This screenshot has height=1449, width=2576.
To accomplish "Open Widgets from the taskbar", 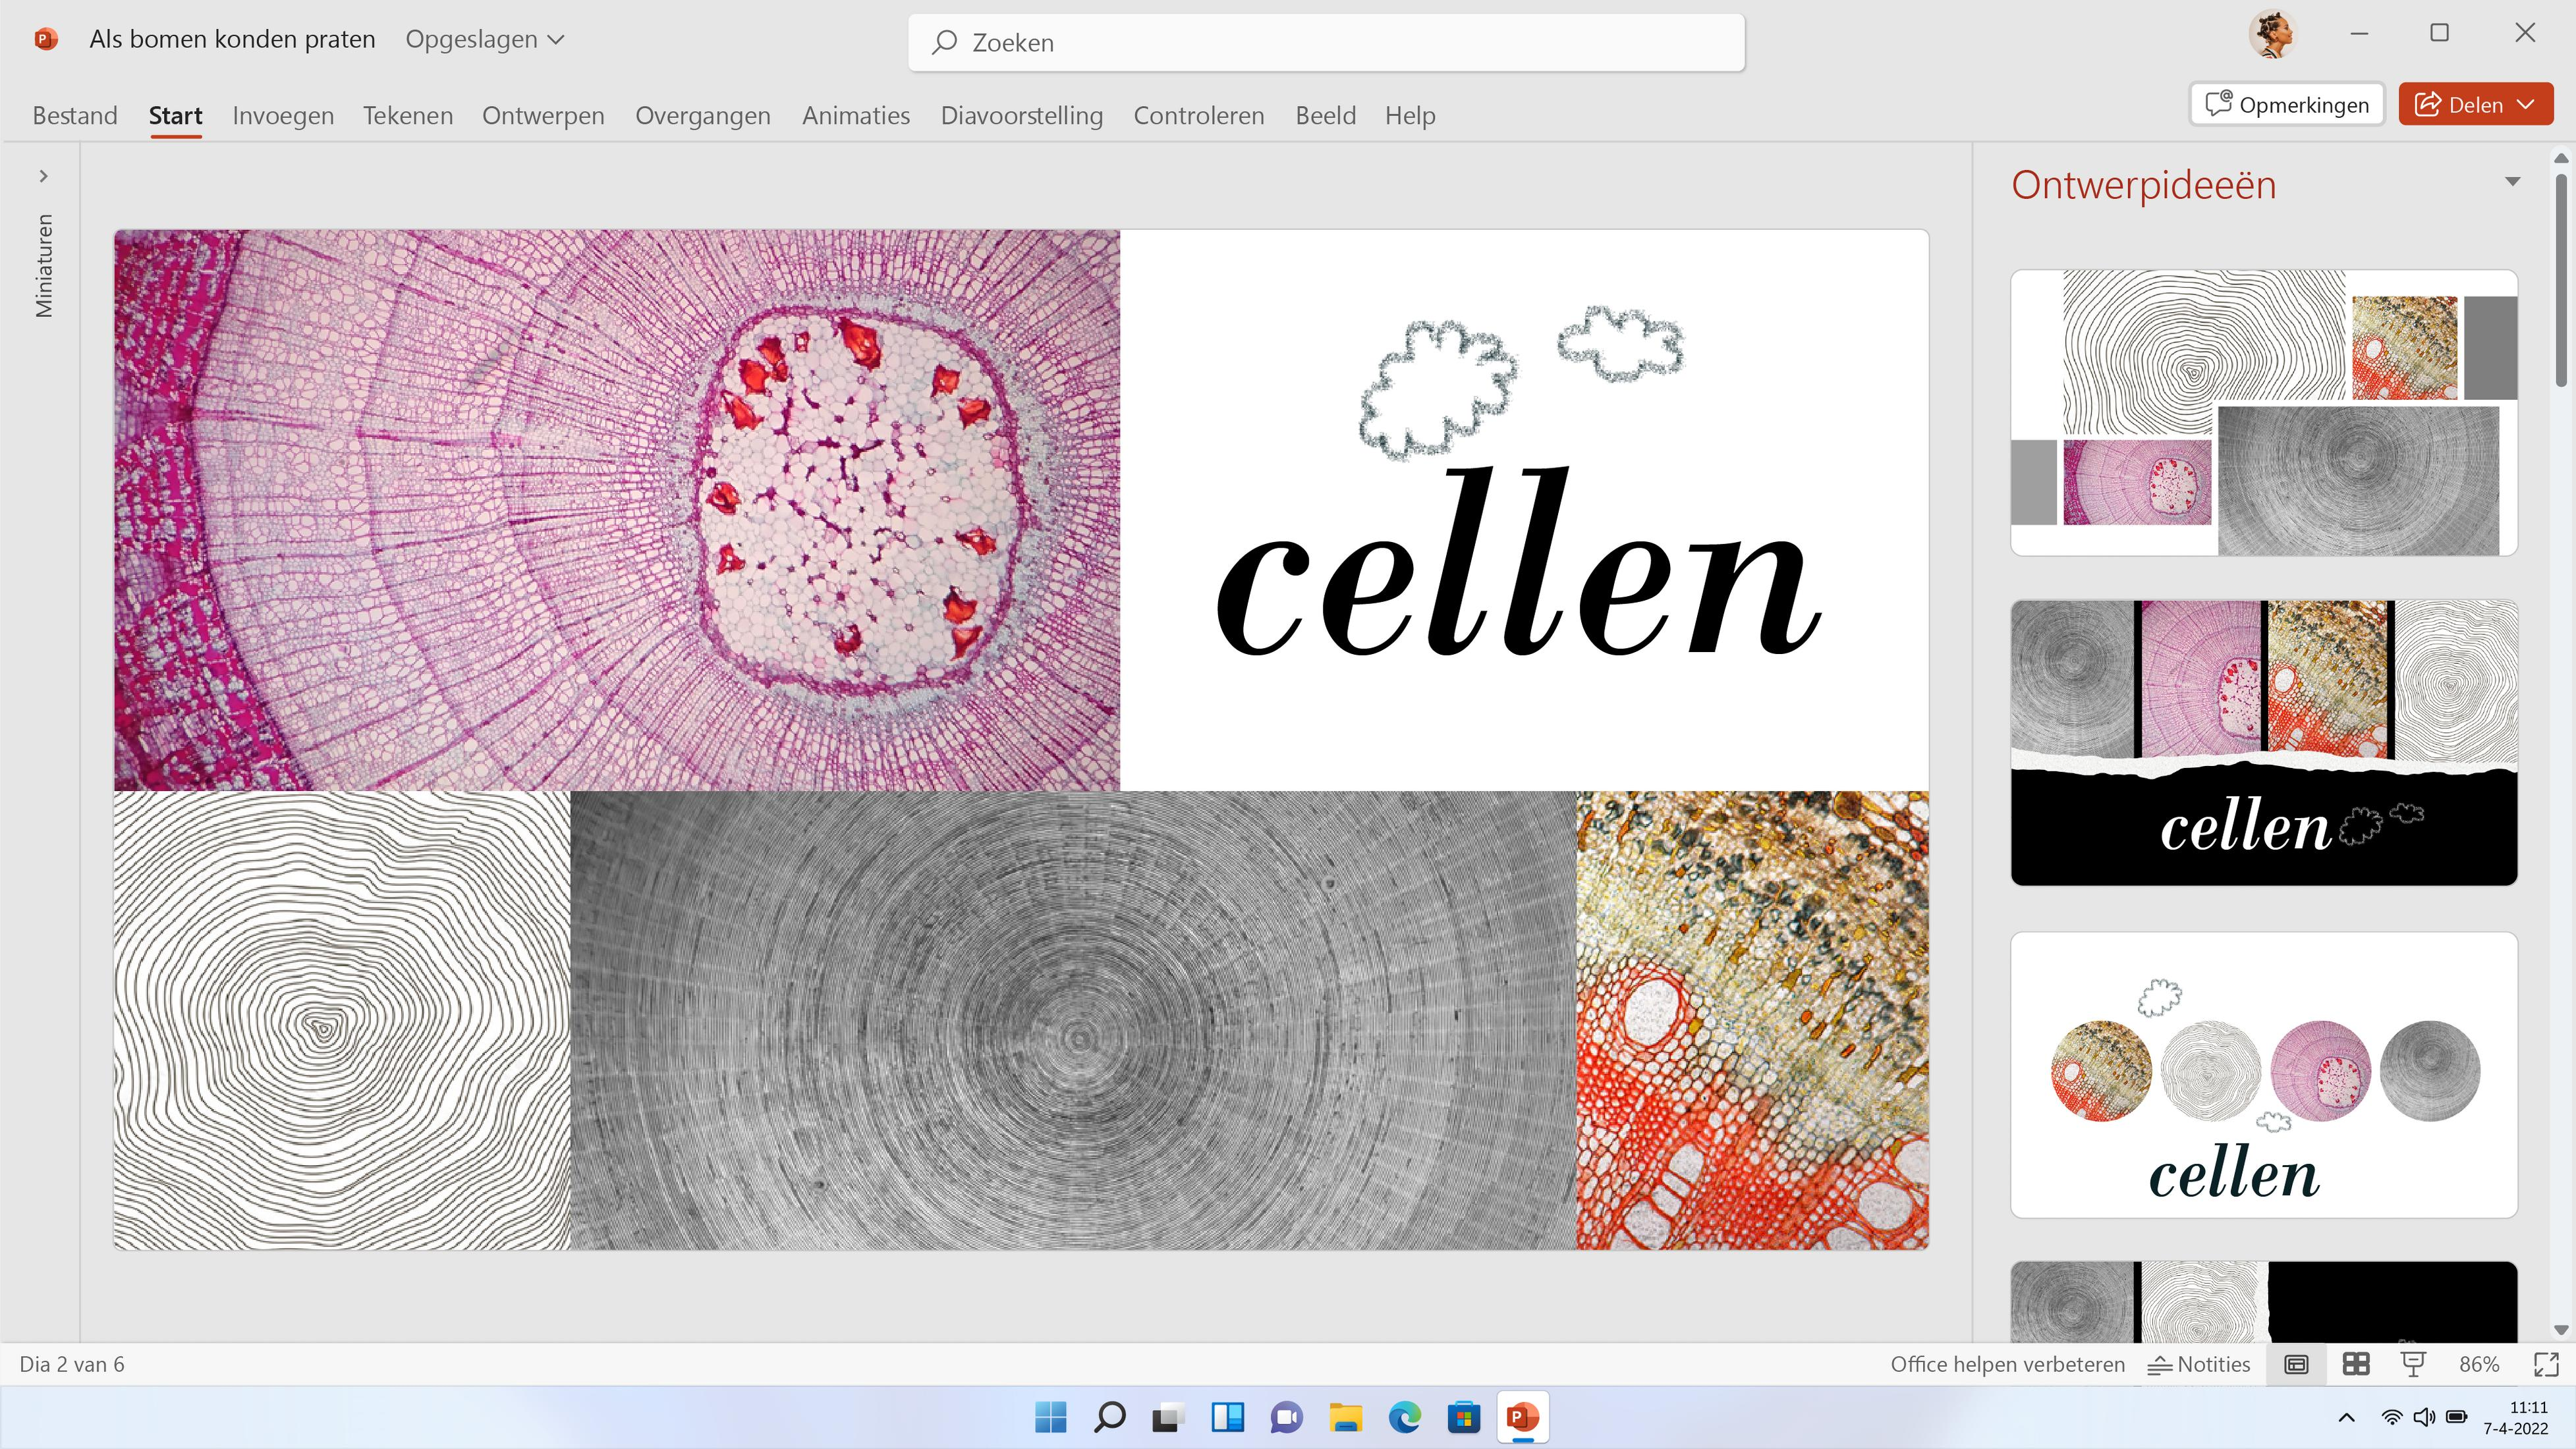I will coord(1228,1417).
